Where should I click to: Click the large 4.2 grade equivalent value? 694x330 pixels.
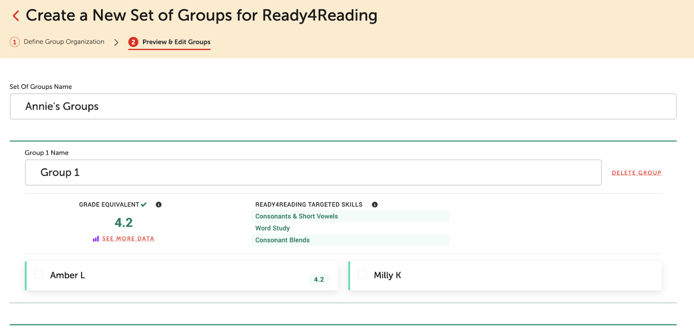[124, 223]
